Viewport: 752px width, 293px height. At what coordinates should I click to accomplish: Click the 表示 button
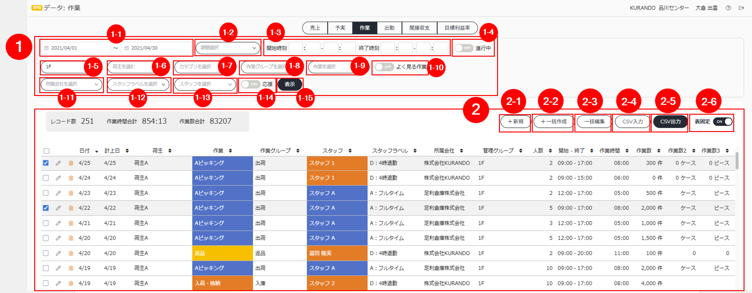290,84
